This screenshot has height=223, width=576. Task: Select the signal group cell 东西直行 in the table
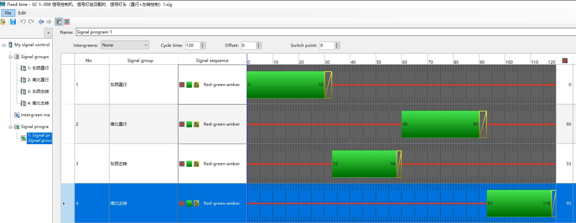click(143, 84)
